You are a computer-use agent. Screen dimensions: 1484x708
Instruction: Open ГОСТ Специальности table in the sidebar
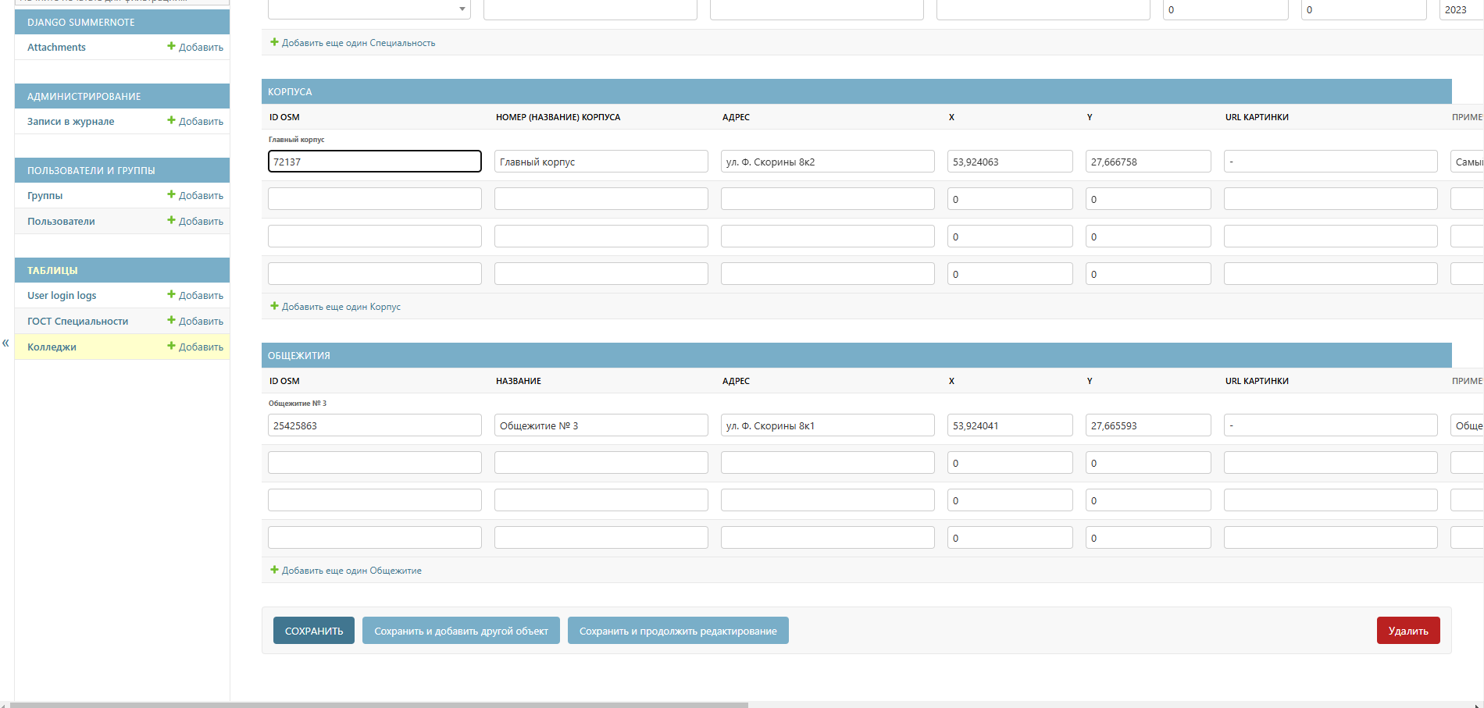[x=77, y=322]
